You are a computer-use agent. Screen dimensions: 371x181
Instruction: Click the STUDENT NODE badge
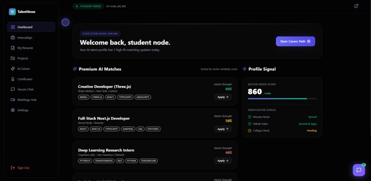pos(88,6)
